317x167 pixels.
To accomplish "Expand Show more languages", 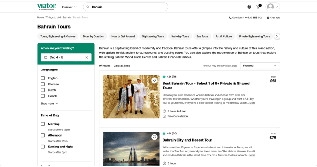I will (49, 104).
